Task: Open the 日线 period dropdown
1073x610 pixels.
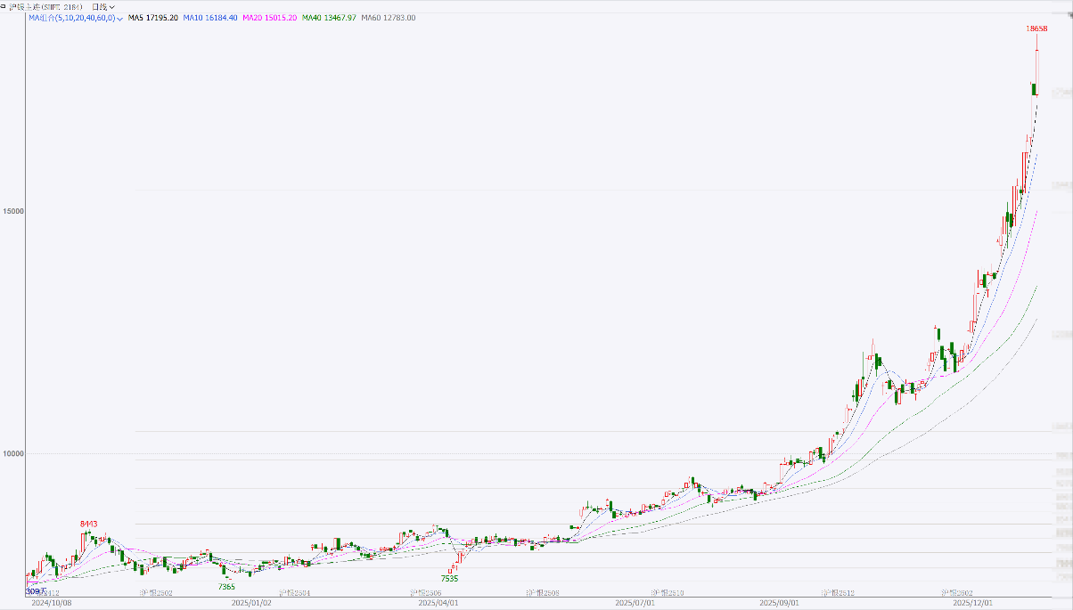Action: 103,6
